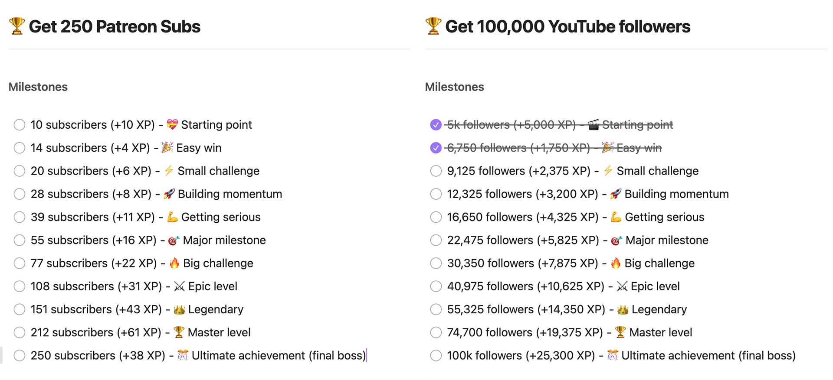Tick the 250 subscribers final boss checkbox
Image resolution: width=833 pixels, height=380 pixels.
pyautogui.click(x=20, y=356)
